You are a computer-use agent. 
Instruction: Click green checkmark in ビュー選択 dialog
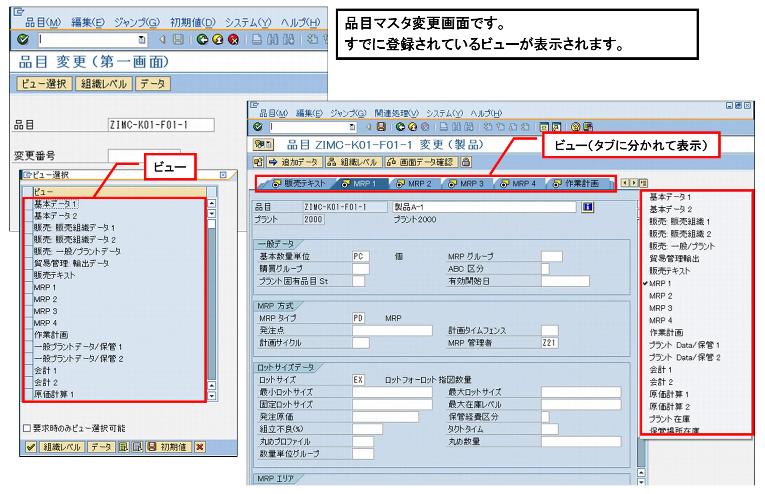[x=31, y=447]
